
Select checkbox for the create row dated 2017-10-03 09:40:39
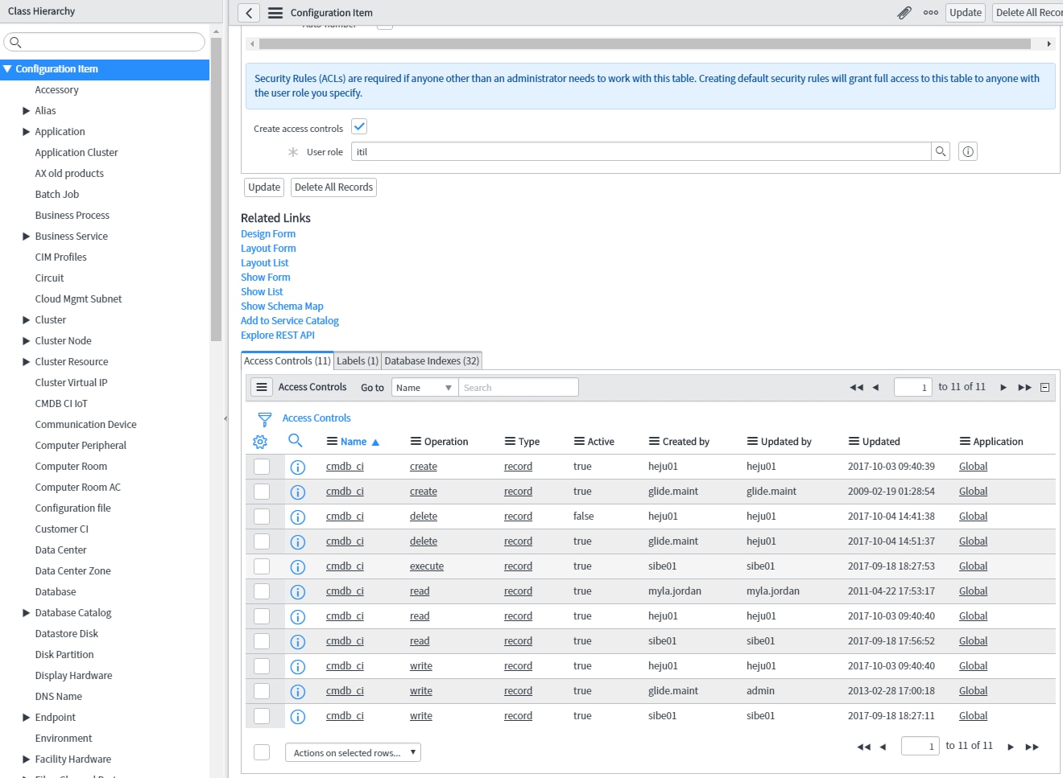point(262,467)
